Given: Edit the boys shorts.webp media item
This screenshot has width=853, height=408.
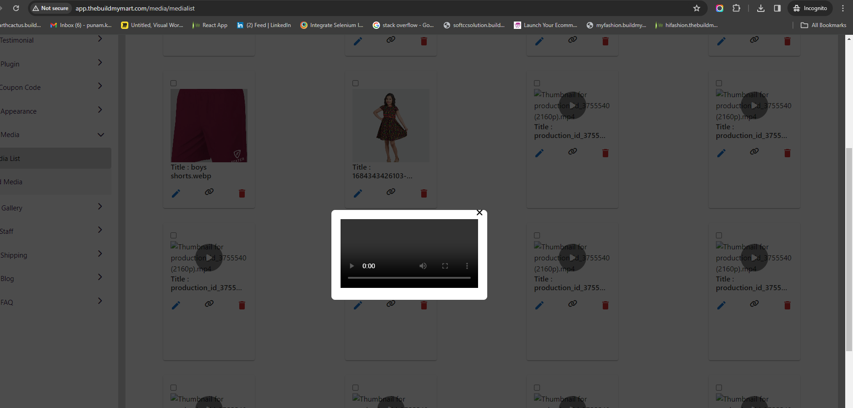Looking at the screenshot, I should click(x=176, y=193).
